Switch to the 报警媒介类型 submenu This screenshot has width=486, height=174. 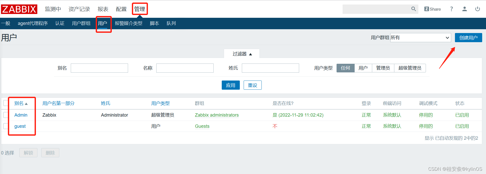coord(129,23)
